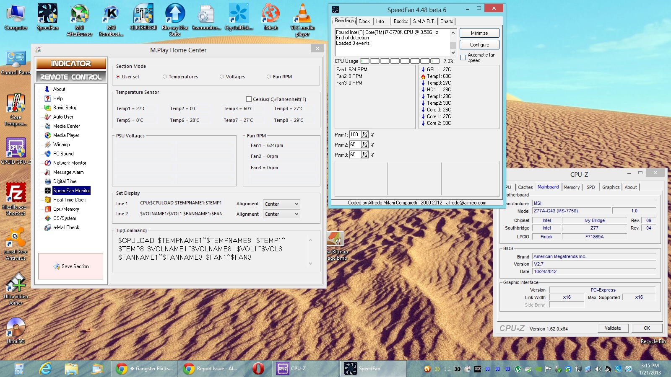This screenshot has height=377, width=671.
Task: Open Internet Explorer from taskbar
Action: point(45,369)
